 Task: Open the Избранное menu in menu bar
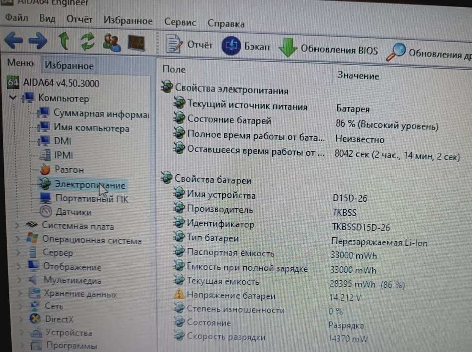pos(128,21)
